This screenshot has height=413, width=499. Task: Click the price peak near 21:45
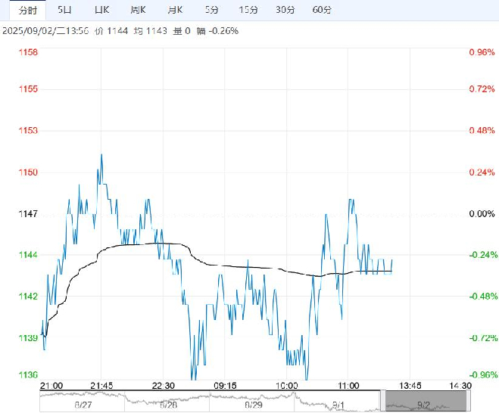click(x=101, y=154)
